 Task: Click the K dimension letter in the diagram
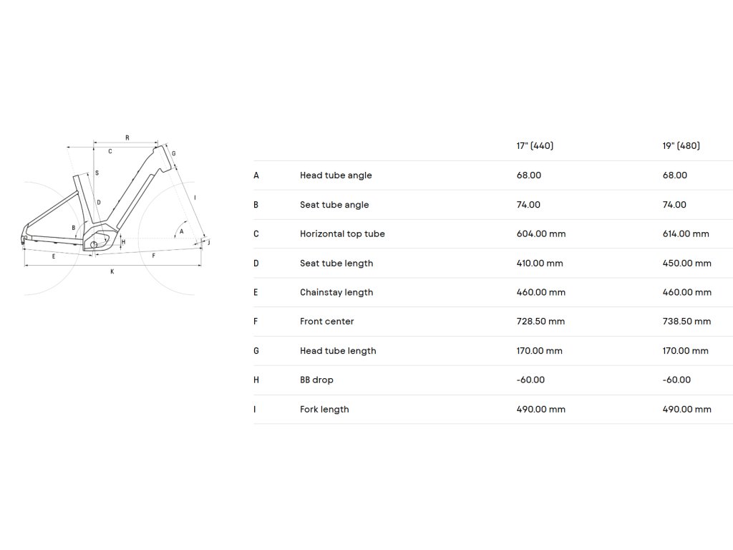pyautogui.click(x=112, y=271)
